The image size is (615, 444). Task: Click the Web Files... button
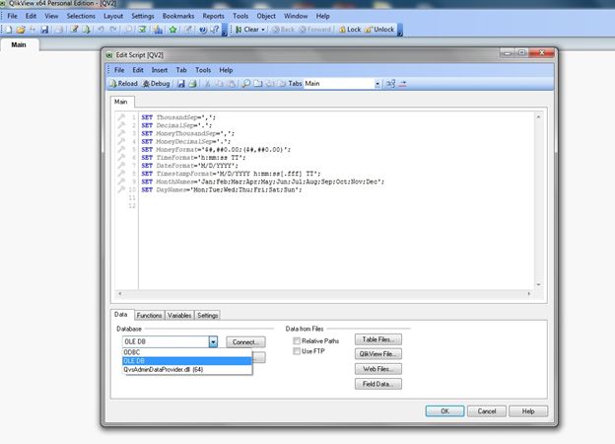coord(378,369)
